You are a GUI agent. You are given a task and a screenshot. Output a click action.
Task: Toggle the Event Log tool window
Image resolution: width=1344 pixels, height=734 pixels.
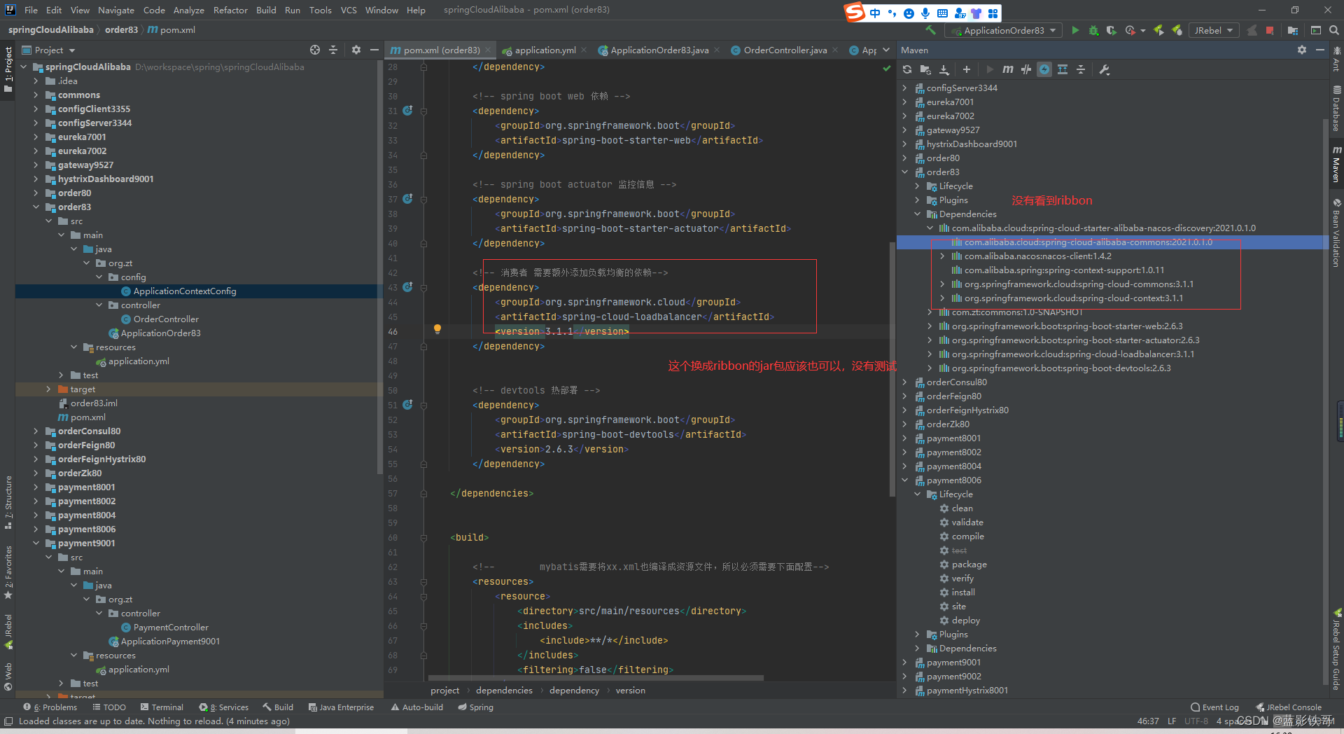coord(1214,707)
